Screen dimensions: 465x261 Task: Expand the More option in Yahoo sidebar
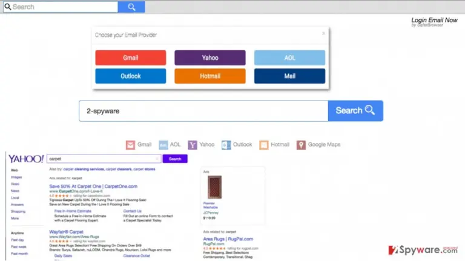point(15,218)
